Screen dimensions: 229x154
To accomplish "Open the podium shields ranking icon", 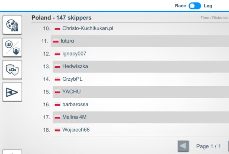I will click(12, 70).
